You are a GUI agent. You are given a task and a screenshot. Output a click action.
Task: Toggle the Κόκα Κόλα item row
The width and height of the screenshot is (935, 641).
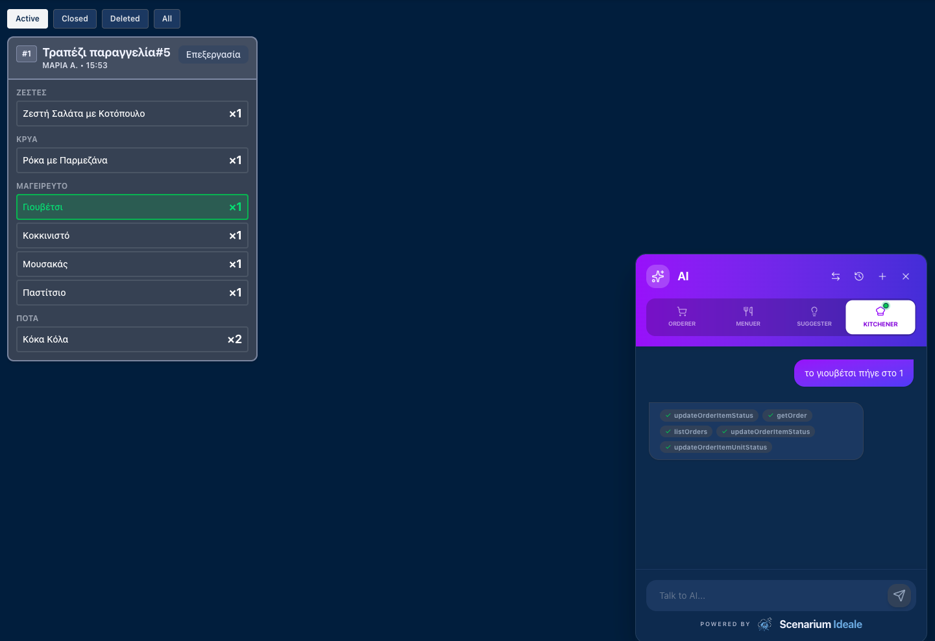pos(132,339)
